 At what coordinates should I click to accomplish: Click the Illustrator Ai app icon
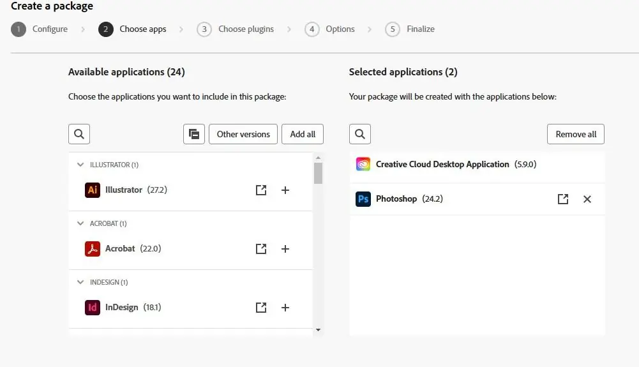coord(93,190)
